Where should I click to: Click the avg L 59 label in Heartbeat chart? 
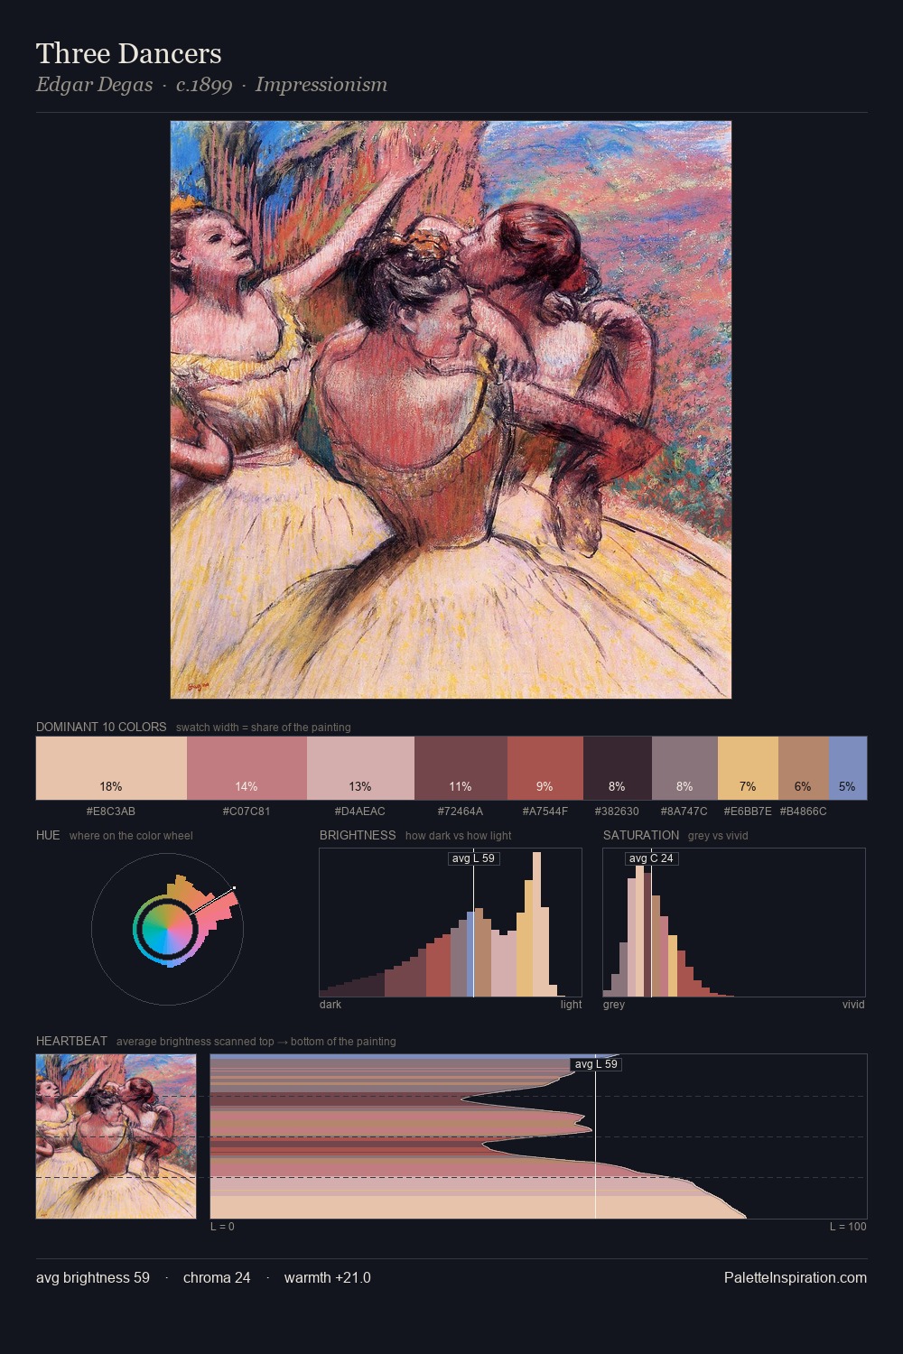(596, 1064)
